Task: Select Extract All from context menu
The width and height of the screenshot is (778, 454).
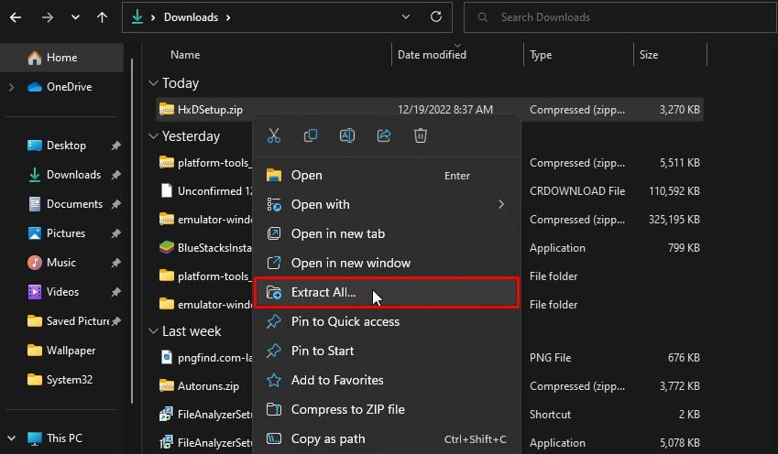Action: click(323, 293)
